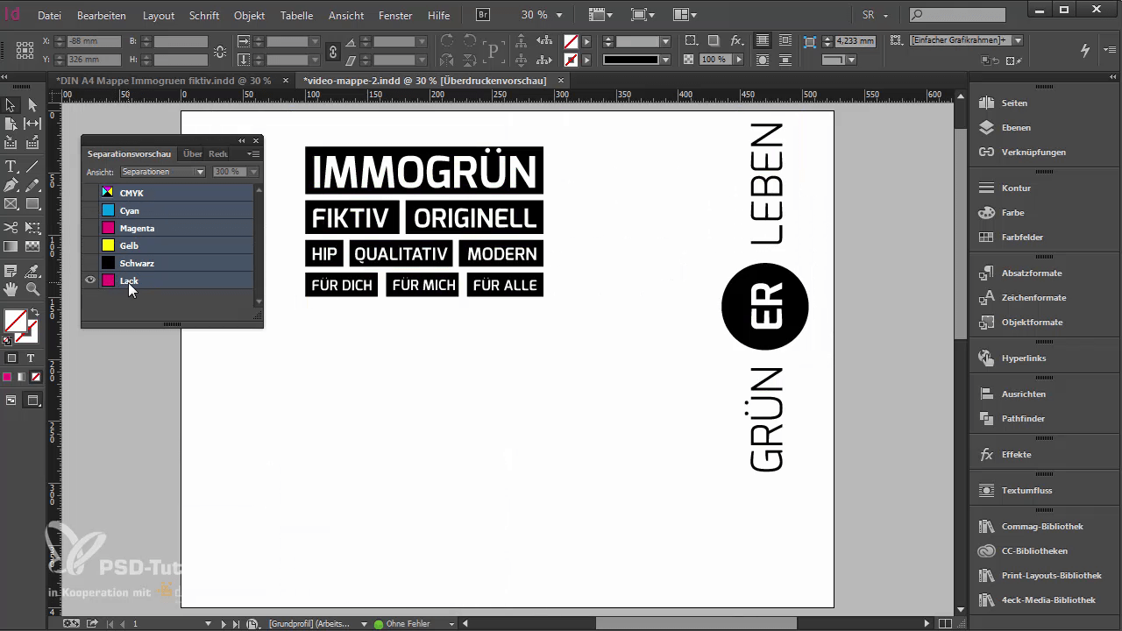Toggle visibility of the Lack separation
1122x631 pixels.
pyautogui.click(x=89, y=280)
